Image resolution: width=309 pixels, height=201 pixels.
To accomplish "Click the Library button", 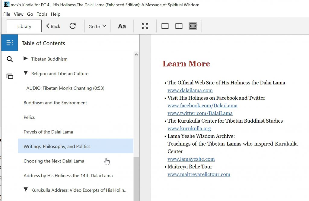I will coord(24,26).
